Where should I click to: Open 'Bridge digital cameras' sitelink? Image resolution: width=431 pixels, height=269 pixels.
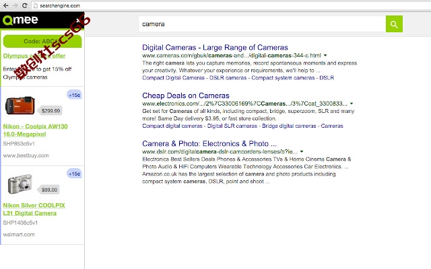pyautogui.click(x=289, y=126)
